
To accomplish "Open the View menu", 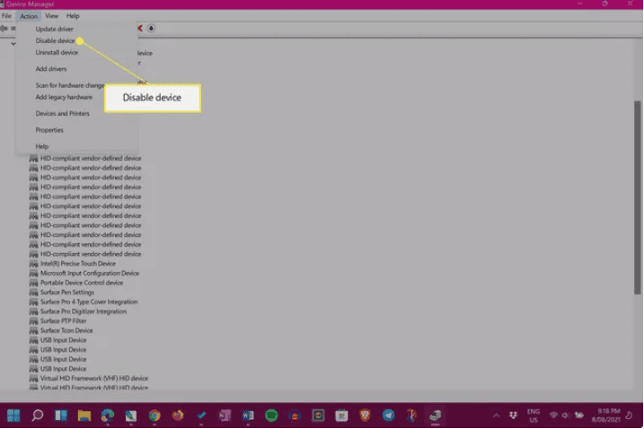I will (51, 16).
